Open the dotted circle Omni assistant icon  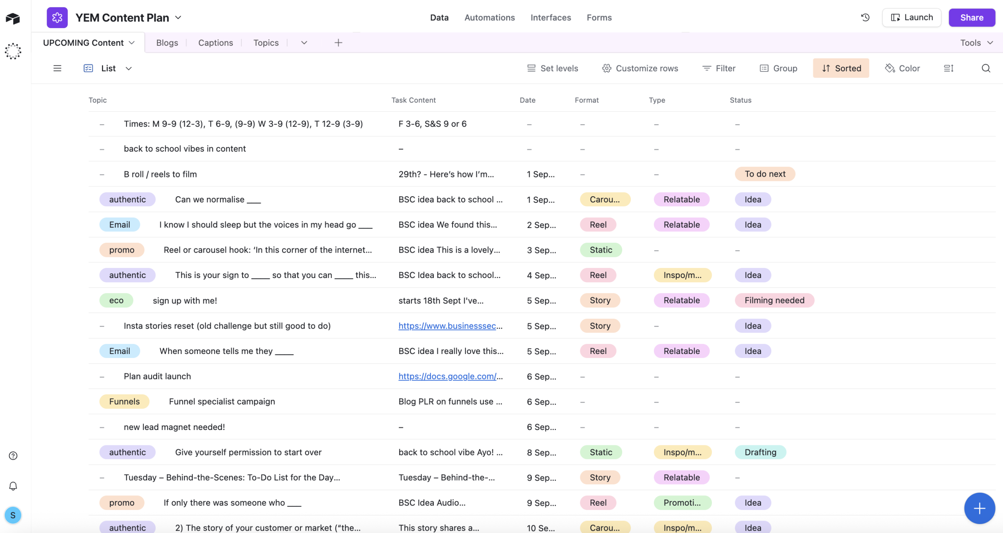tap(13, 51)
